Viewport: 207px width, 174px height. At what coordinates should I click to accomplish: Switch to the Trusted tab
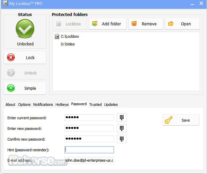pos(95,105)
